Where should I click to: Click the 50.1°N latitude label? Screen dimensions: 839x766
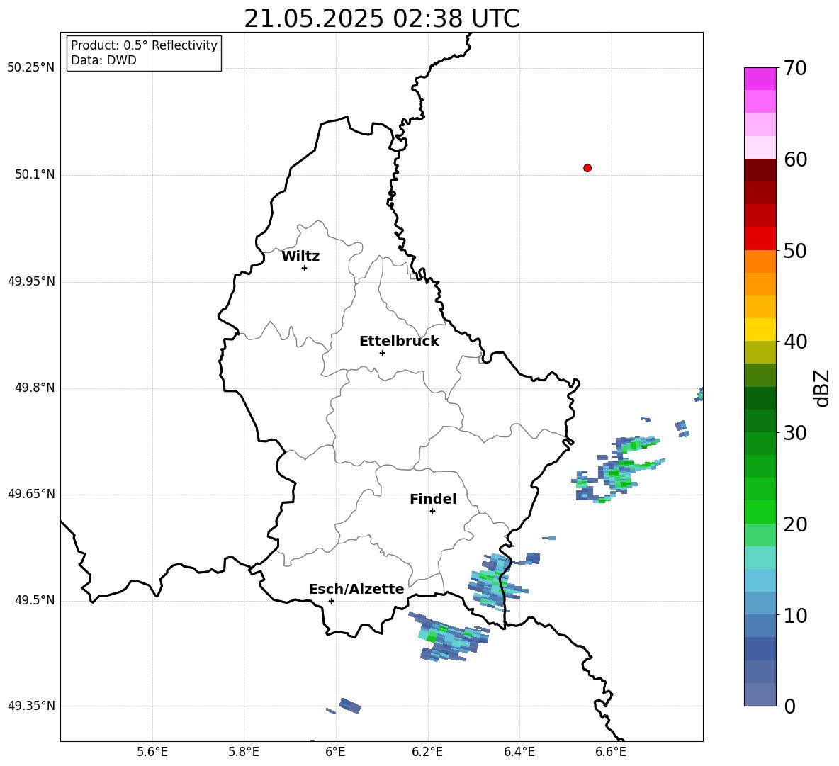pos(35,174)
